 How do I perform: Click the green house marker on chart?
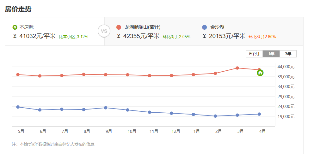coord(260,73)
